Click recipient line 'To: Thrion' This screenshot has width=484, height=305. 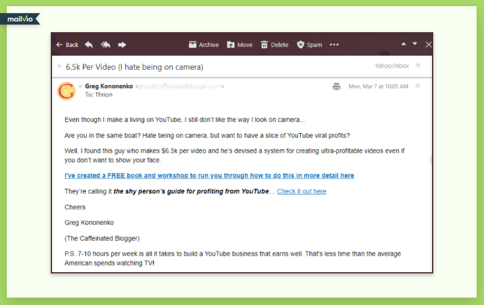[x=99, y=95]
